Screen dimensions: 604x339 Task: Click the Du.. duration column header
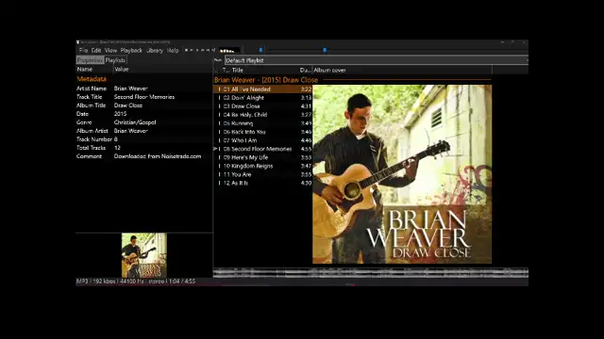pos(305,71)
